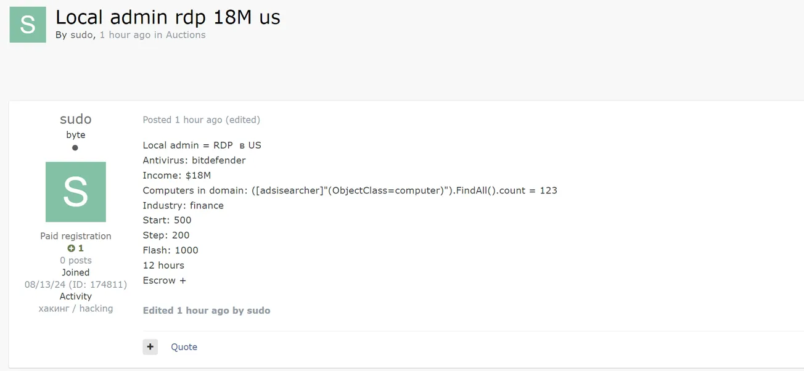The width and height of the screenshot is (804, 371).
Task: Click the "1 hour ago" time in the byline
Action: (125, 35)
